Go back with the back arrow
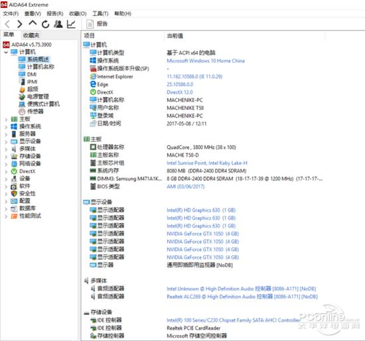 click(7, 24)
